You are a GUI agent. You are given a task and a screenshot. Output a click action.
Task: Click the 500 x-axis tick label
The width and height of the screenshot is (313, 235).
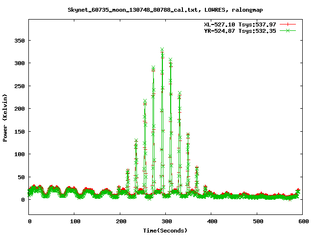tap(258, 221)
